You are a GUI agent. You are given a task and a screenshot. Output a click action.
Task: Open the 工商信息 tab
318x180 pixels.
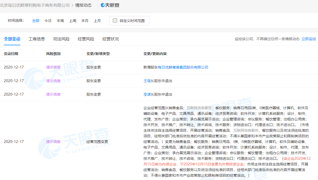tap(37, 39)
